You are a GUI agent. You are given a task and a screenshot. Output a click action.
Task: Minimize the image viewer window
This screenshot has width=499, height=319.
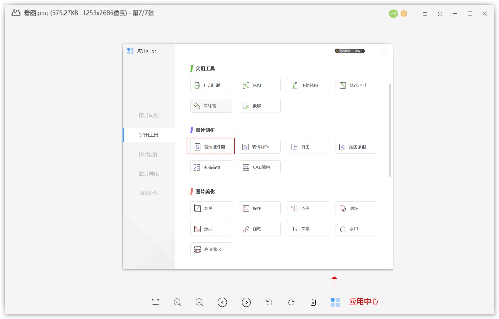455,14
